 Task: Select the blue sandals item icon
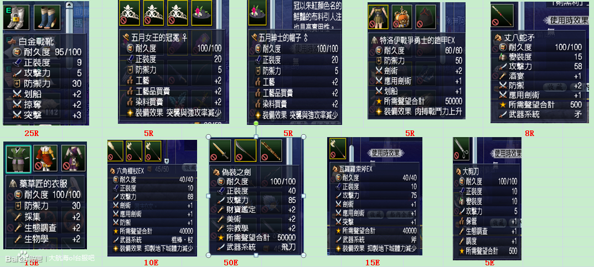(x=47, y=18)
